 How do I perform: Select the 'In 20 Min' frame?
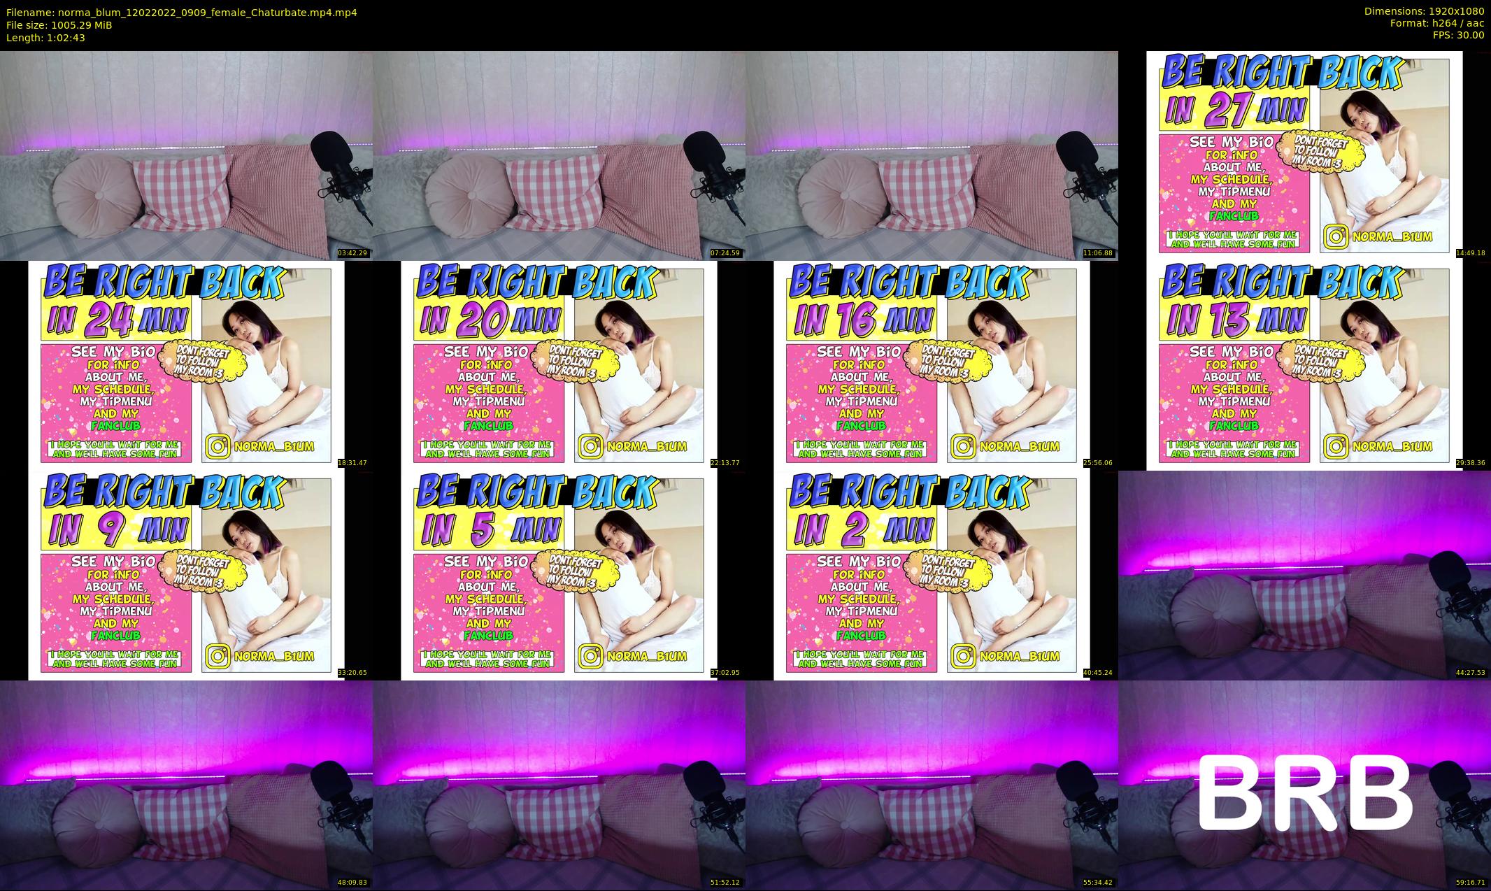[x=559, y=365]
